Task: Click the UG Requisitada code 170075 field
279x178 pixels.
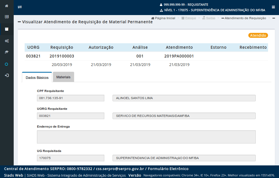Action: (x=71, y=158)
